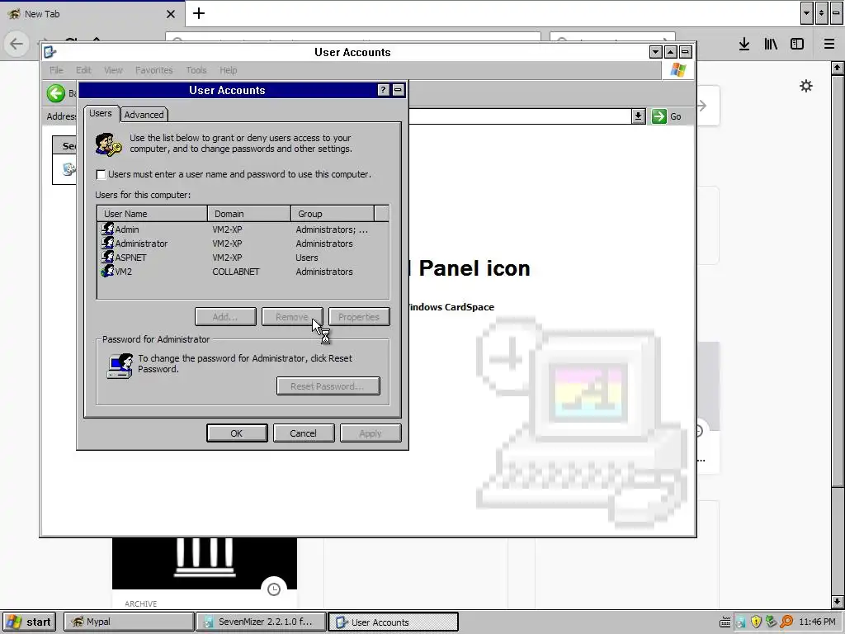Click the taskbar clock showing 11:46 PM

click(x=817, y=622)
